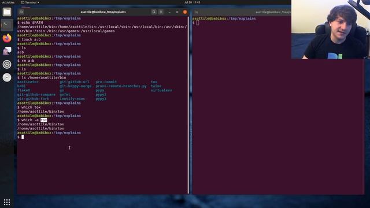
Task: Click 'flake8' in the ls output
Action: click(x=24, y=90)
